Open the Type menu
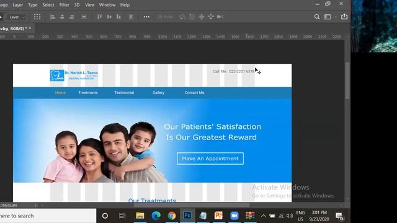The image size is (397, 223). tap(32, 5)
